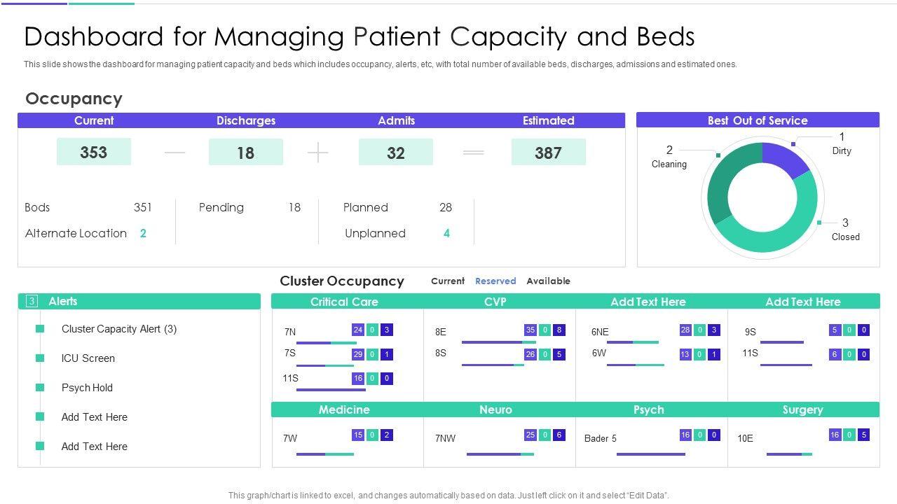897x504 pixels.
Task: Click the minus sign between Current and Discharges
Action: [174, 153]
